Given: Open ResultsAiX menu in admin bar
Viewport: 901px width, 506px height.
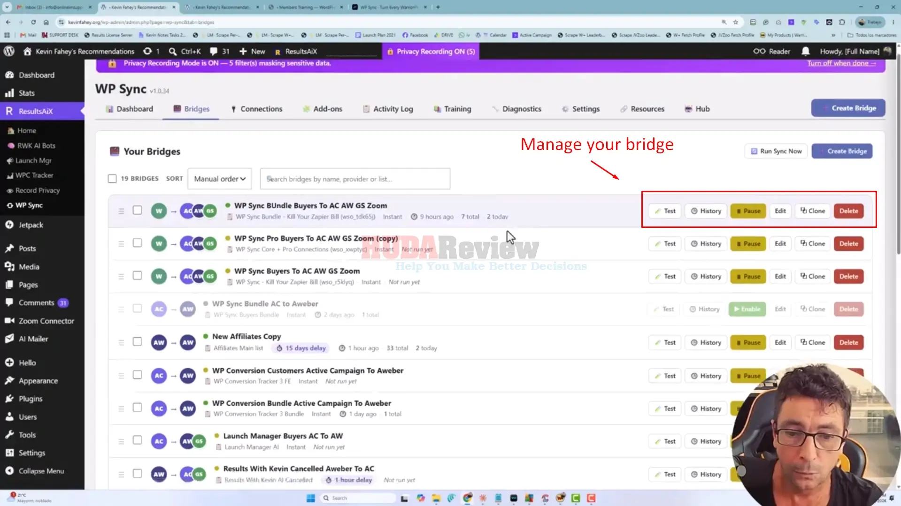Looking at the screenshot, I should 296,51.
